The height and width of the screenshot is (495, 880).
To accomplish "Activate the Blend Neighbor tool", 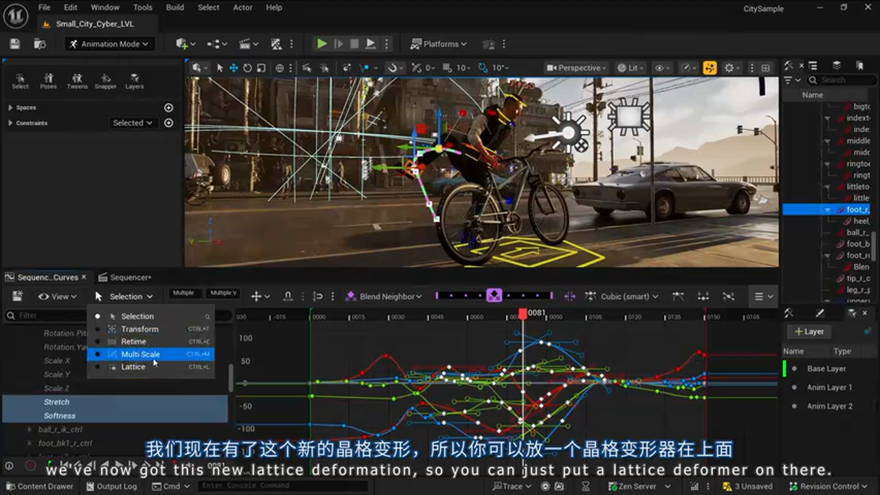I will coord(379,296).
